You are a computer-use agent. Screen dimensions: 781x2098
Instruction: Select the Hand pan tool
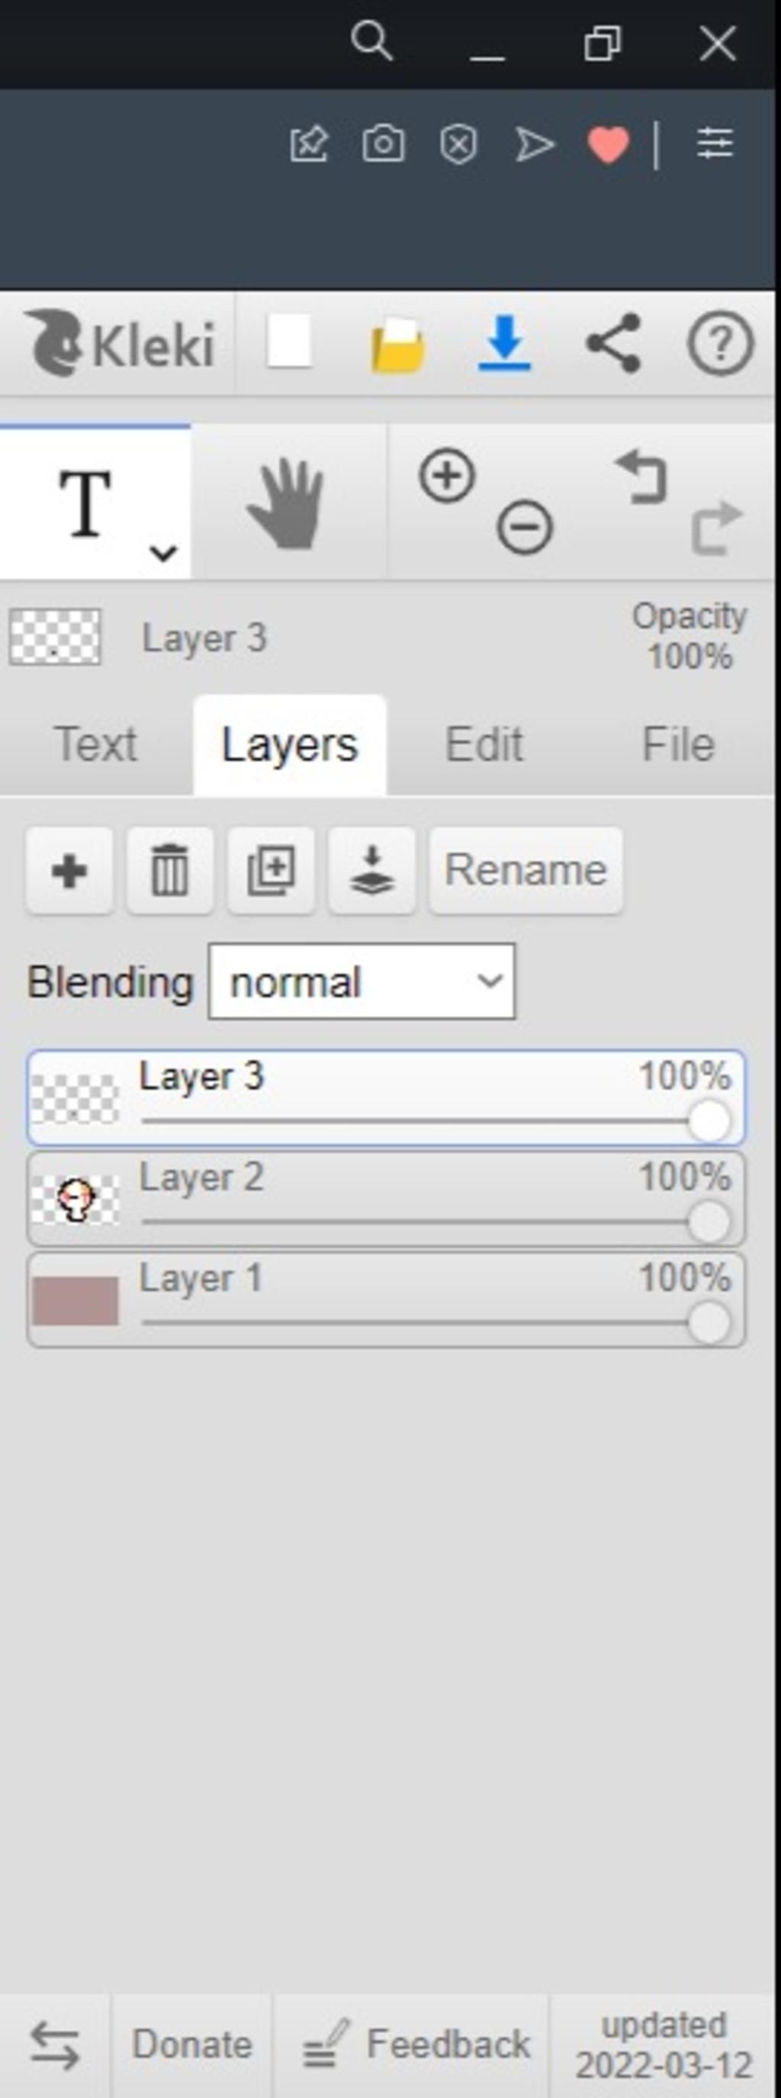pos(287,503)
